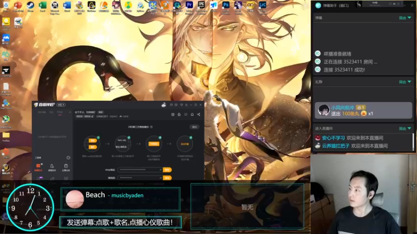Click the lock icon in streaming app header

(179, 114)
